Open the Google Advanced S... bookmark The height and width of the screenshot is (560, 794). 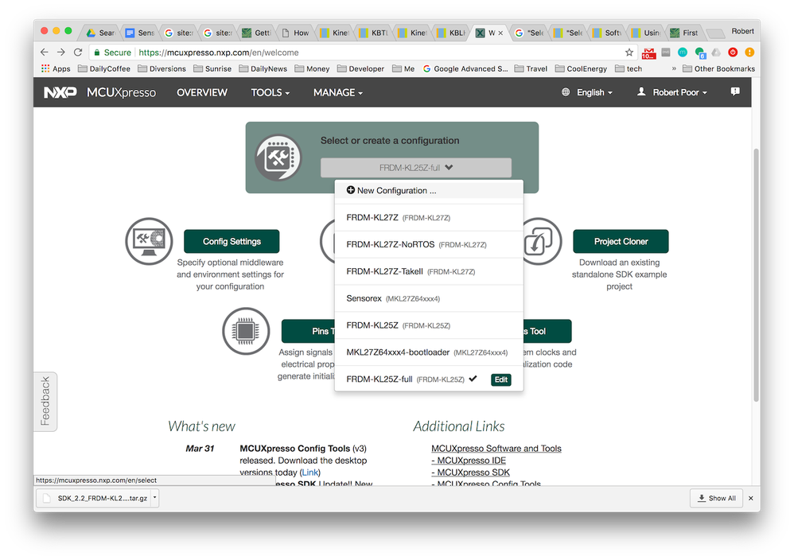point(465,68)
